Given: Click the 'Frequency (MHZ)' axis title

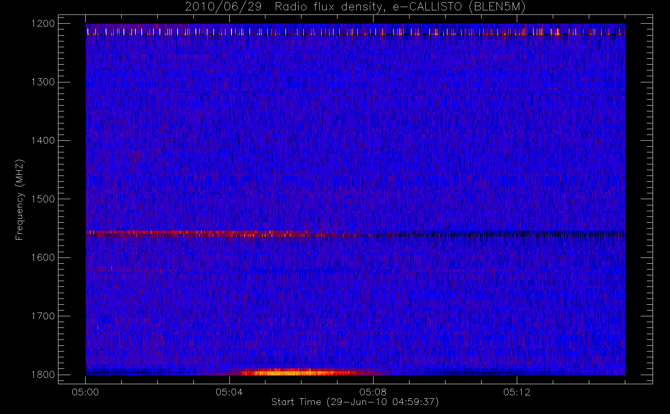Looking at the screenshot, I should point(19,200).
